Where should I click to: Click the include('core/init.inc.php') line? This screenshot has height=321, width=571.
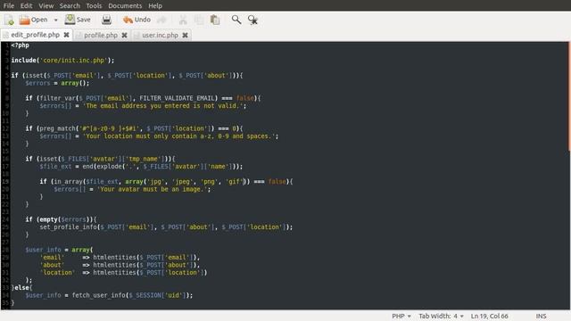62,61
